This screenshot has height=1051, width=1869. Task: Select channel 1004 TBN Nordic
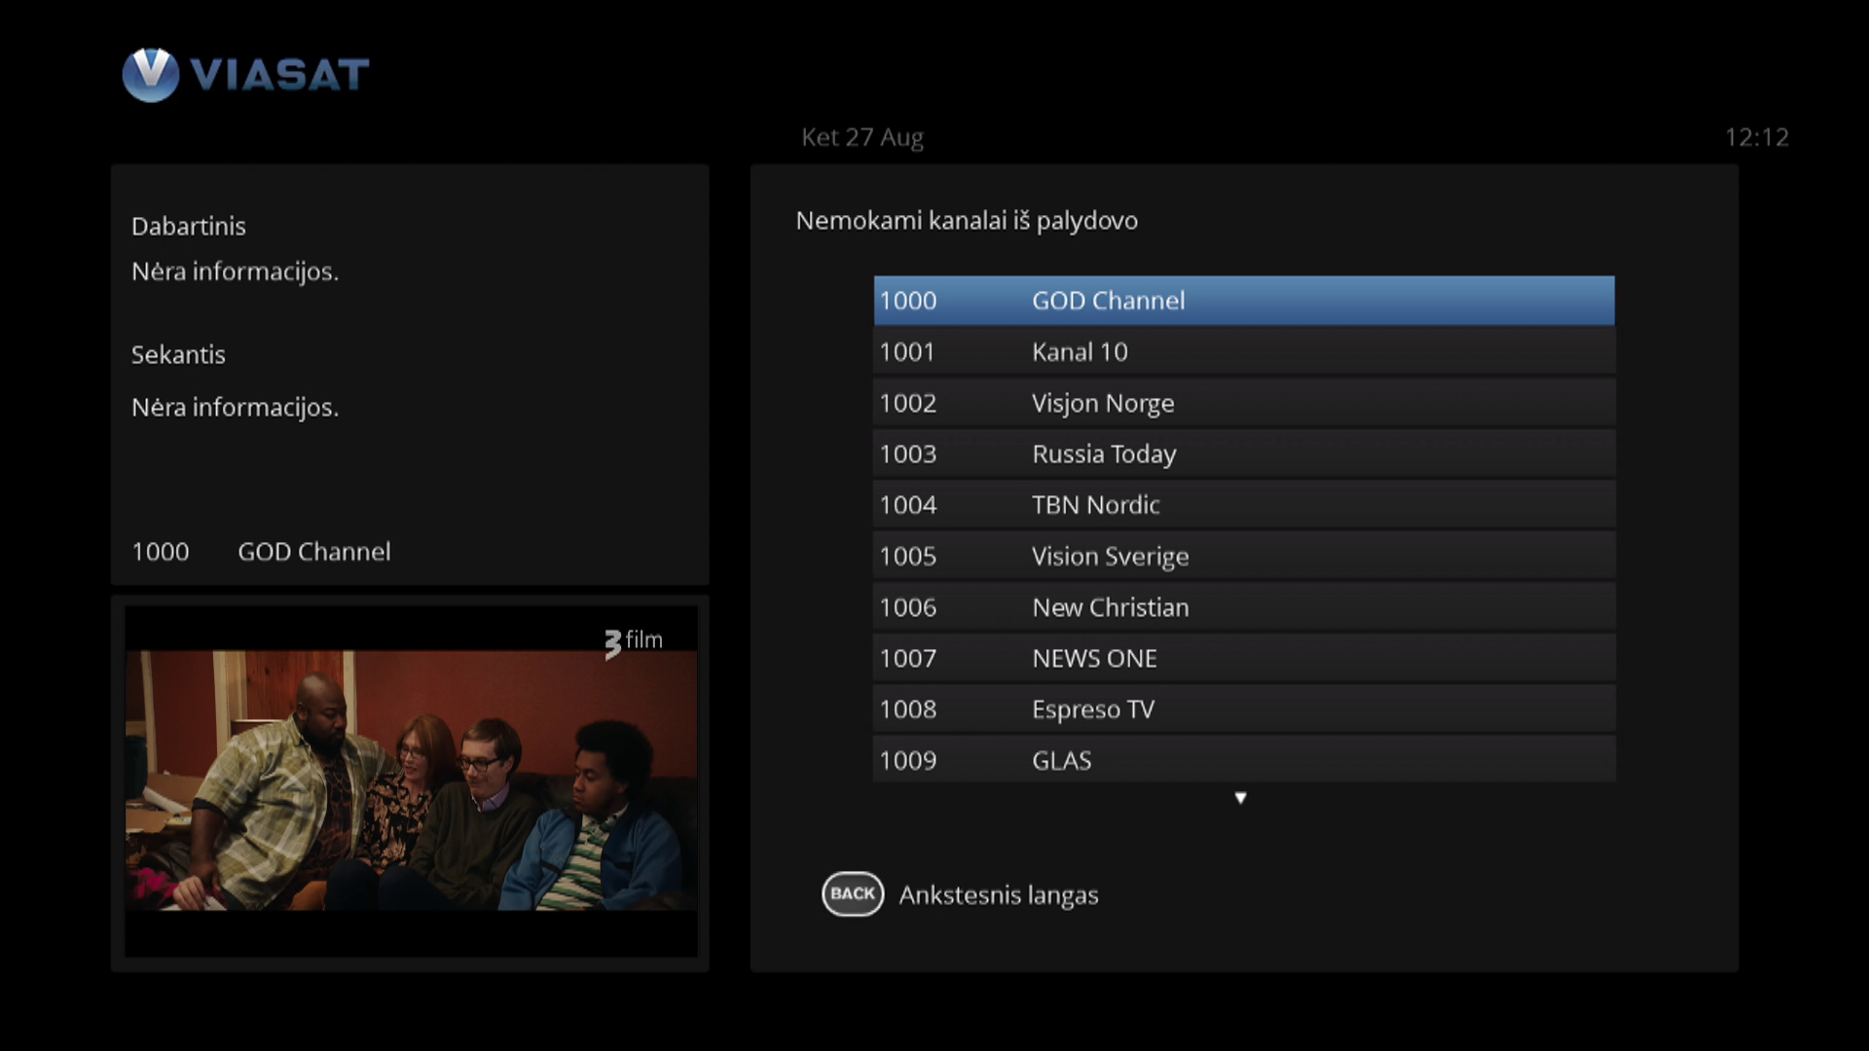tap(1244, 505)
